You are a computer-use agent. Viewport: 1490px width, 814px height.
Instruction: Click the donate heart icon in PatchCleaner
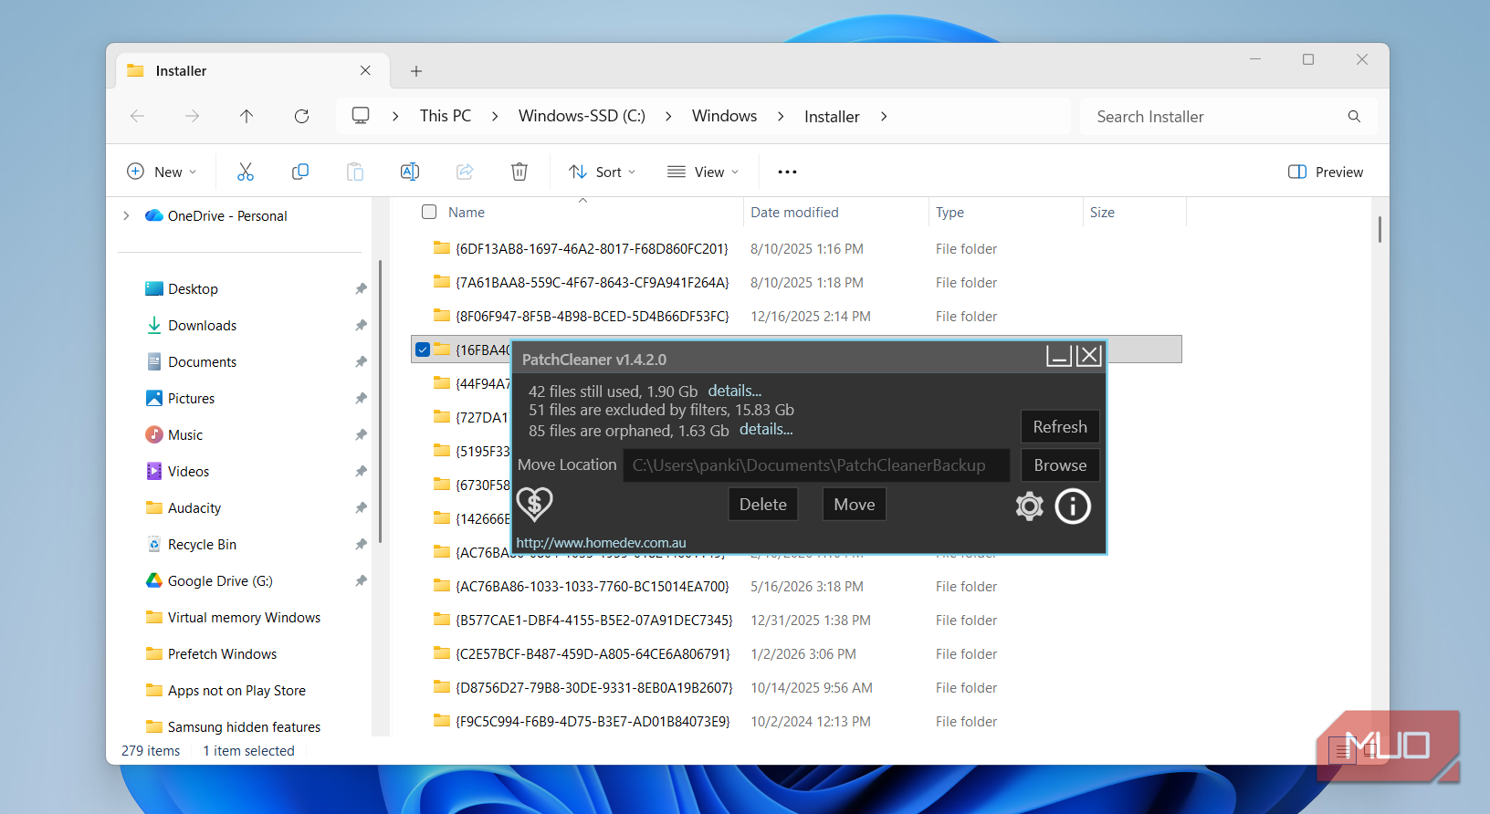coord(535,503)
